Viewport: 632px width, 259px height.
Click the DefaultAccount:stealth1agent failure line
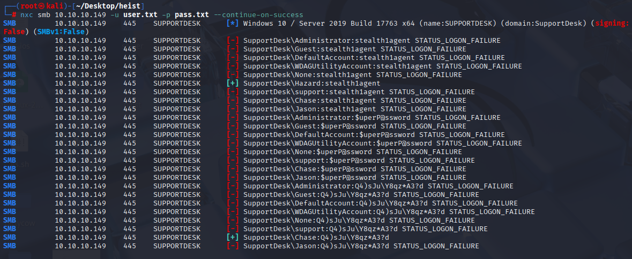click(374, 57)
